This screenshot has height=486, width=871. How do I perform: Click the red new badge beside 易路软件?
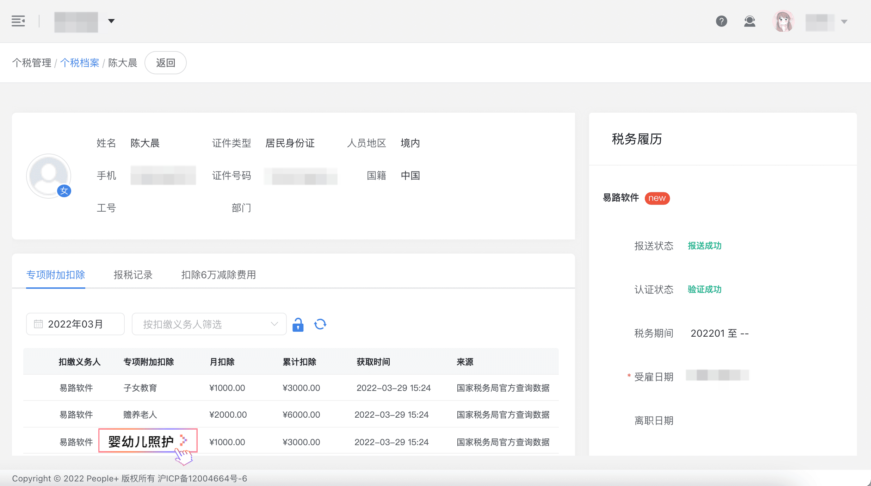pos(657,198)
